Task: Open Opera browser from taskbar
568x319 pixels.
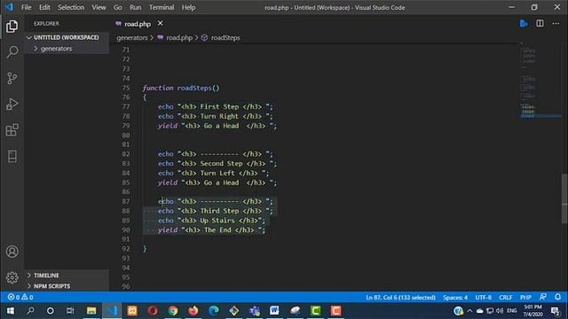Action: click(153, 311)
